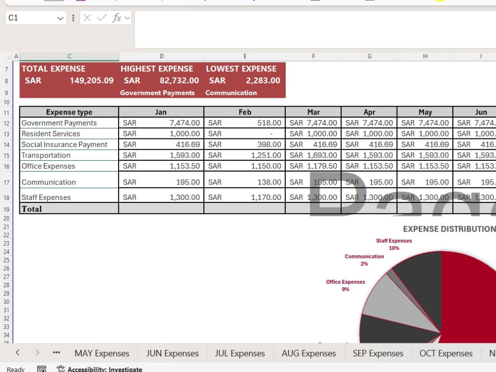This screenshot has height=372, width=496.
Task: Switch to SEP Expenses sheet
Action: [378, 353]
